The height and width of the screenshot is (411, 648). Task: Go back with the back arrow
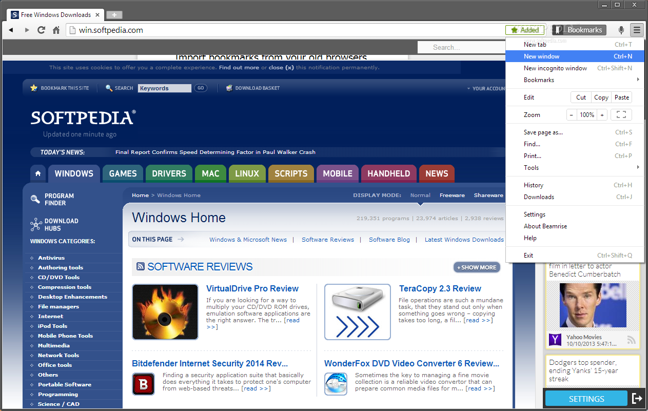click(x=11, y=30)
